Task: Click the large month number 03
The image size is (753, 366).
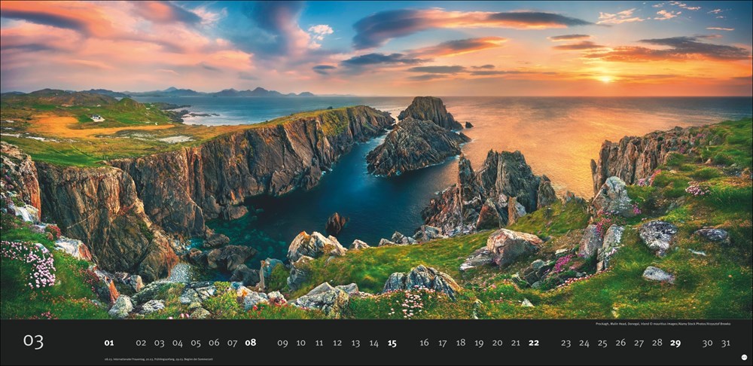Action: (x=33, y=342)
